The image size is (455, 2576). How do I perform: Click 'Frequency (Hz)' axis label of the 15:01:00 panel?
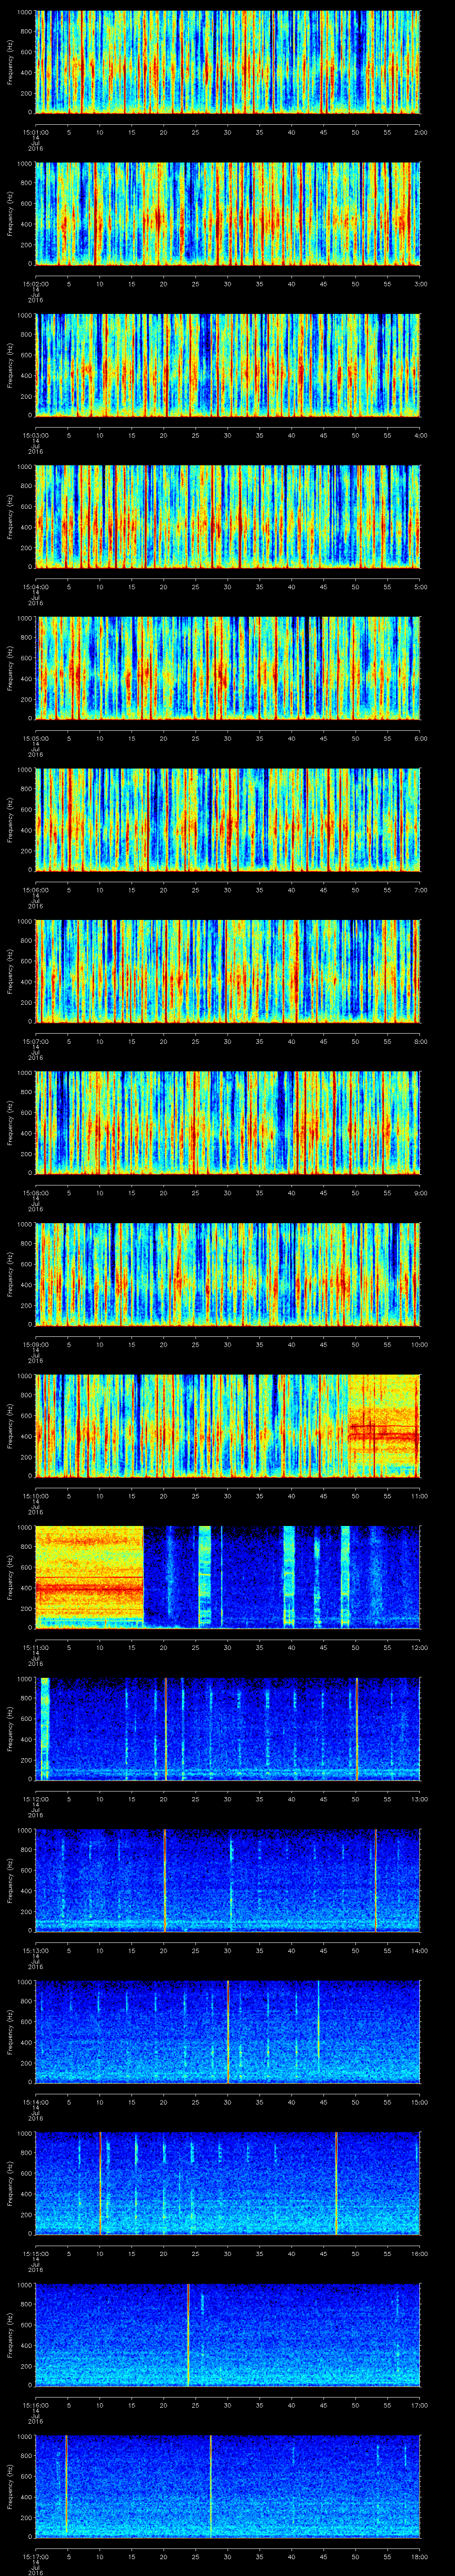click(10, 62)
